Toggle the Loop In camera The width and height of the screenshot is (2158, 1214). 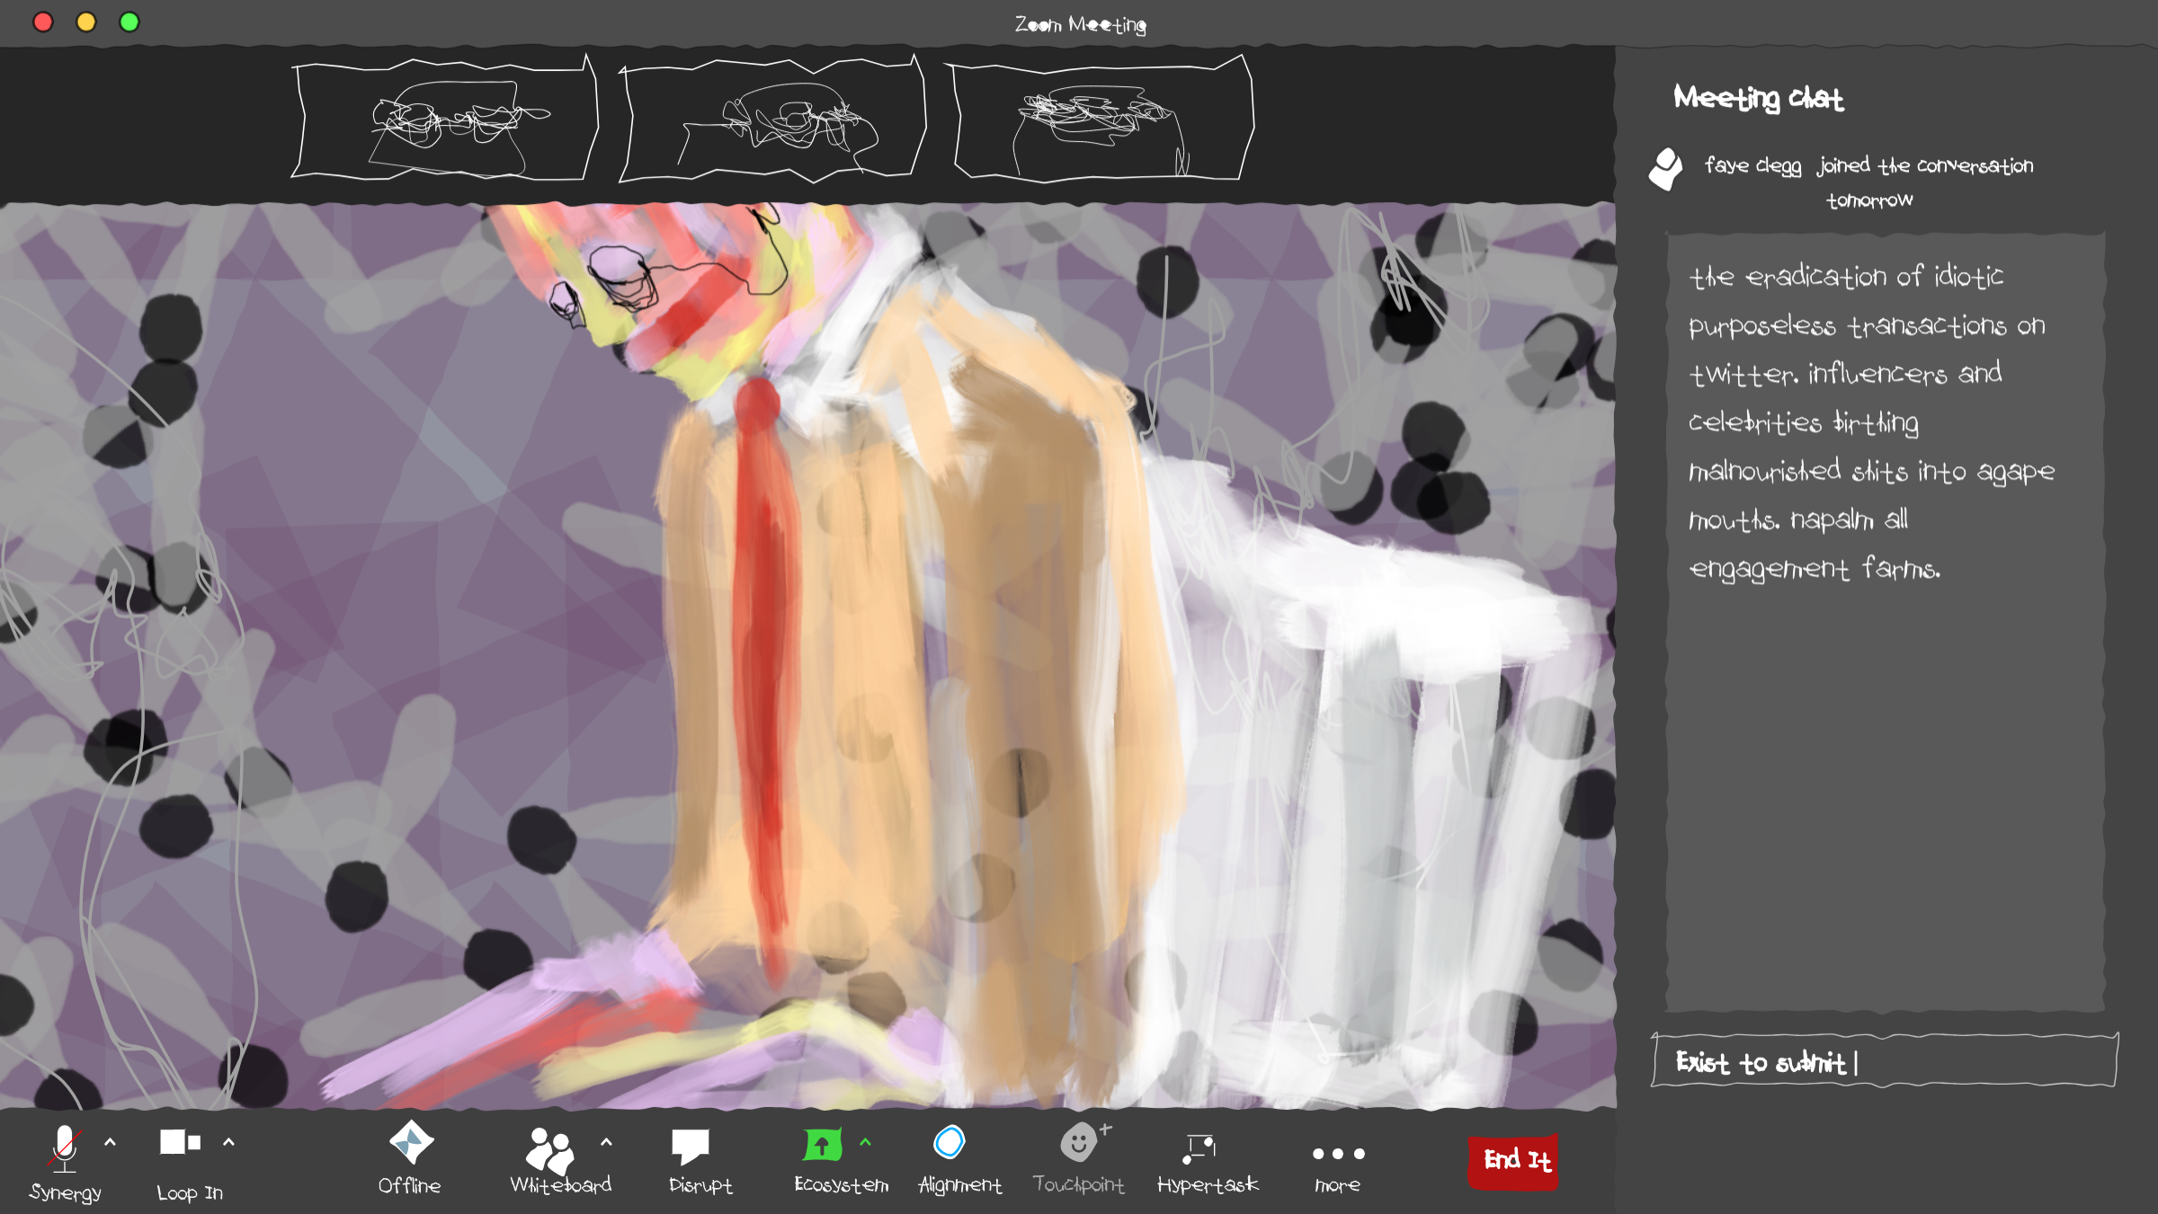(180, 1143)
